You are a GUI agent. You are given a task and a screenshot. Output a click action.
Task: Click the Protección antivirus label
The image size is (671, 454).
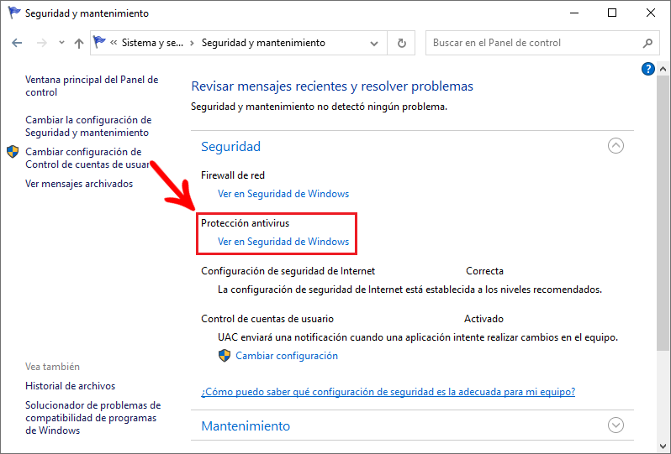tap(246, 223)
